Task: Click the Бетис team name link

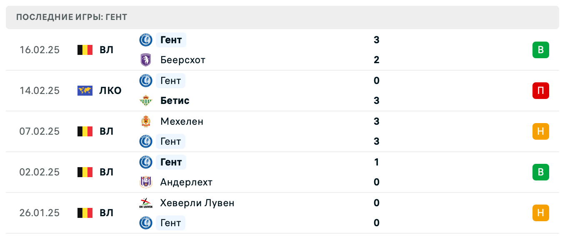Action: pos(175,100)
